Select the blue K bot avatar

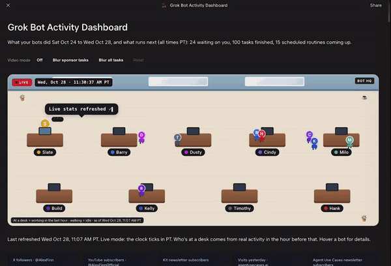tap(315, 143)
